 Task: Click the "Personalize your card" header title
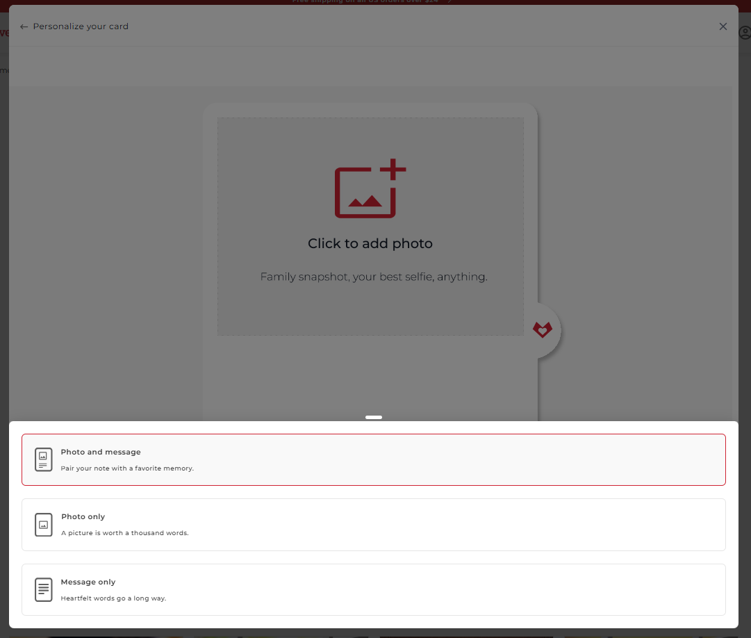click(x=81, y=26)
